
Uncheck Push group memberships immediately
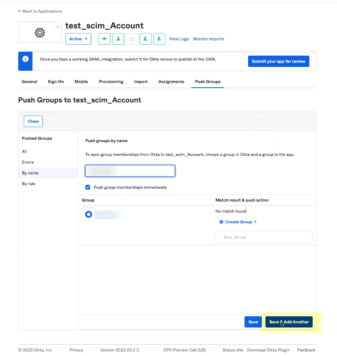[x=88, y=187]
